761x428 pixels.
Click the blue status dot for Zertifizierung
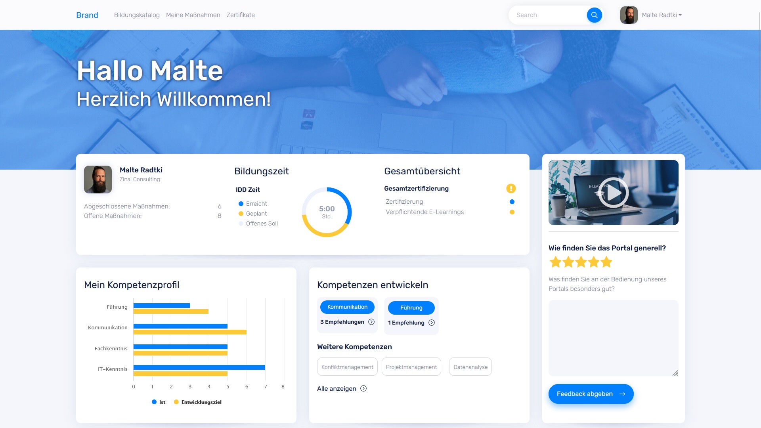(512, 202)
